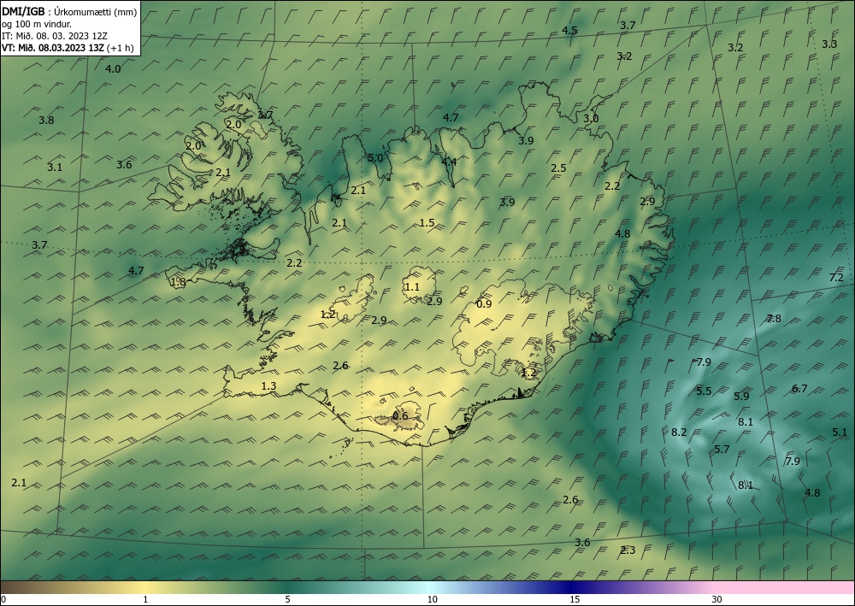
Task: Click the 4.0 precipitation value
Action: 113,69
